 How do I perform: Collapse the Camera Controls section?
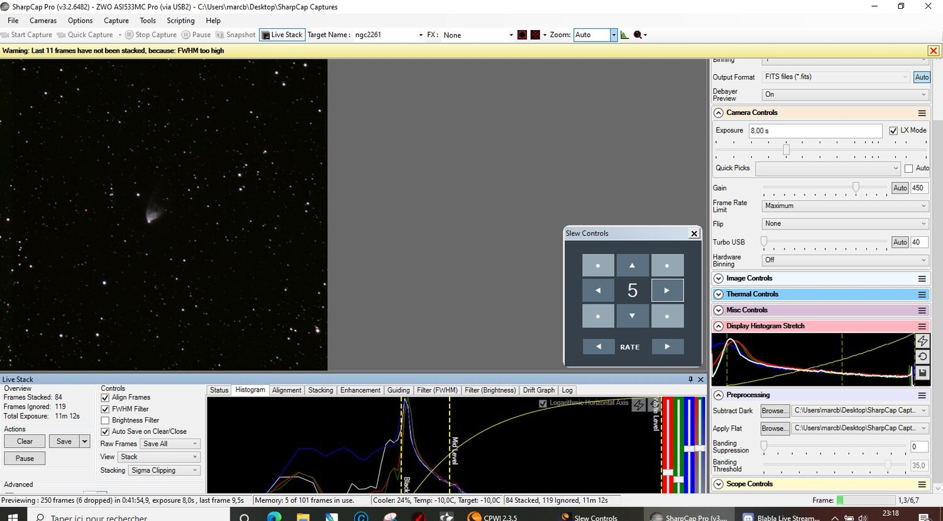pyautogui.click(x=719, y=113)
